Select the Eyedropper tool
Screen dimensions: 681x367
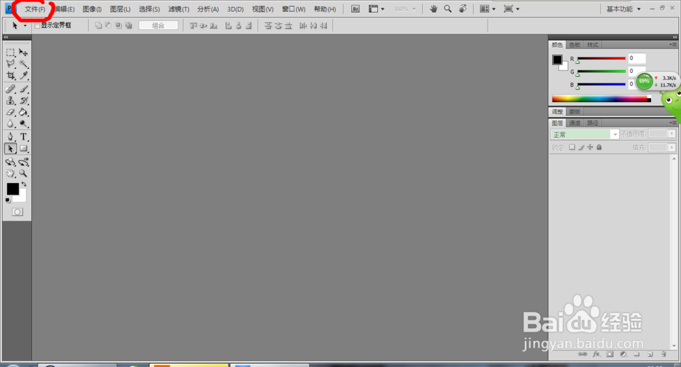point(23,76)
